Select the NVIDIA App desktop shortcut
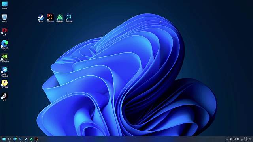 (x=4, y=58)
